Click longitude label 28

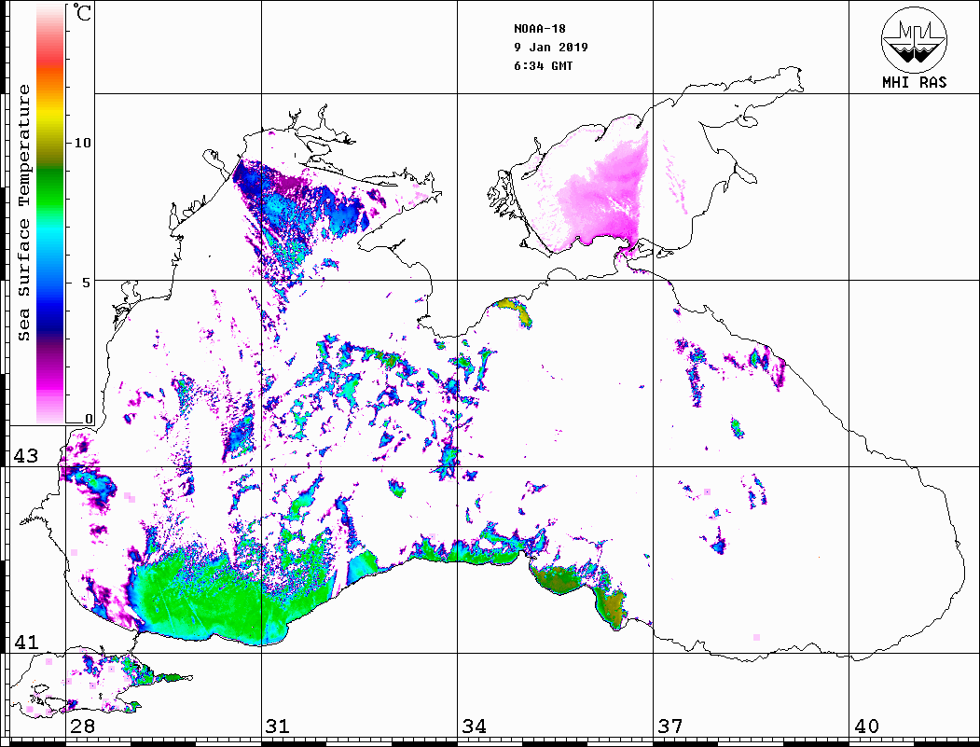pos(82,726)
